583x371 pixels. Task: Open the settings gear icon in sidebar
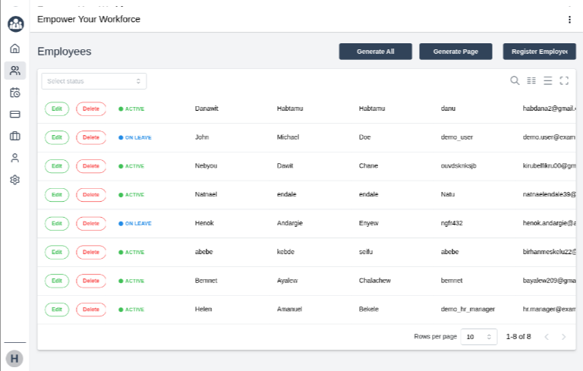coord(14,180)
